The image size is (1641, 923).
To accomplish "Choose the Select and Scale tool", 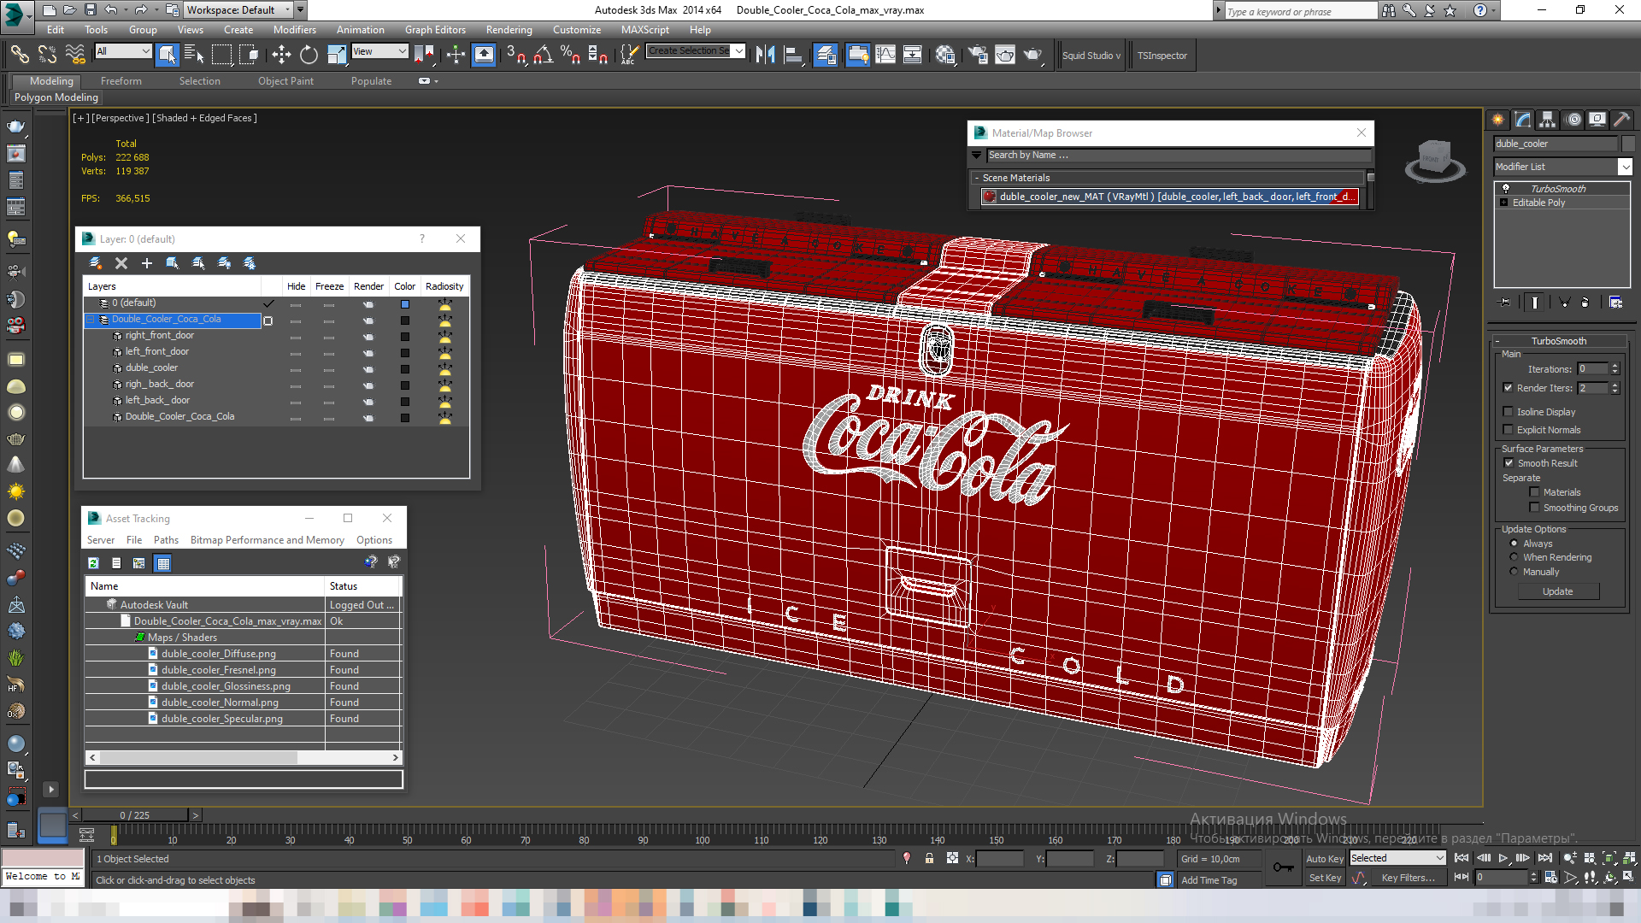I will pos(337,55).
